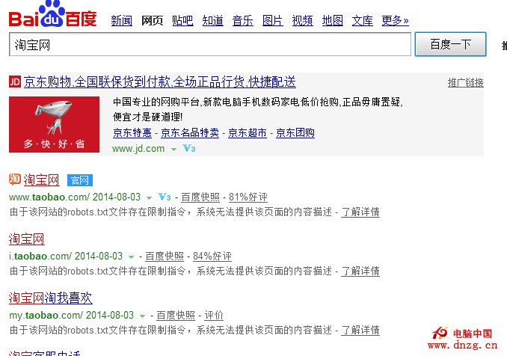Viewport: 507px width, 356px height.
Task: Open the 更多» menu link
Action: tap(395, 21)
